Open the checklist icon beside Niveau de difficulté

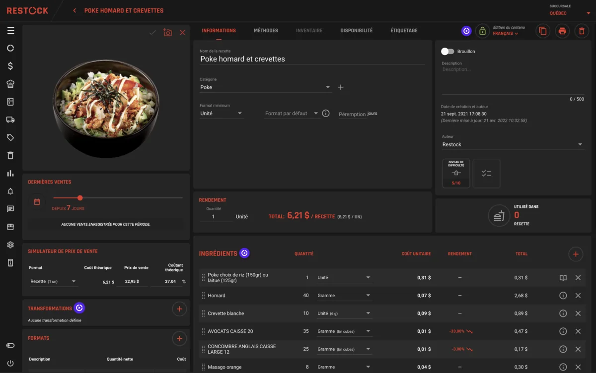point(486,173)
